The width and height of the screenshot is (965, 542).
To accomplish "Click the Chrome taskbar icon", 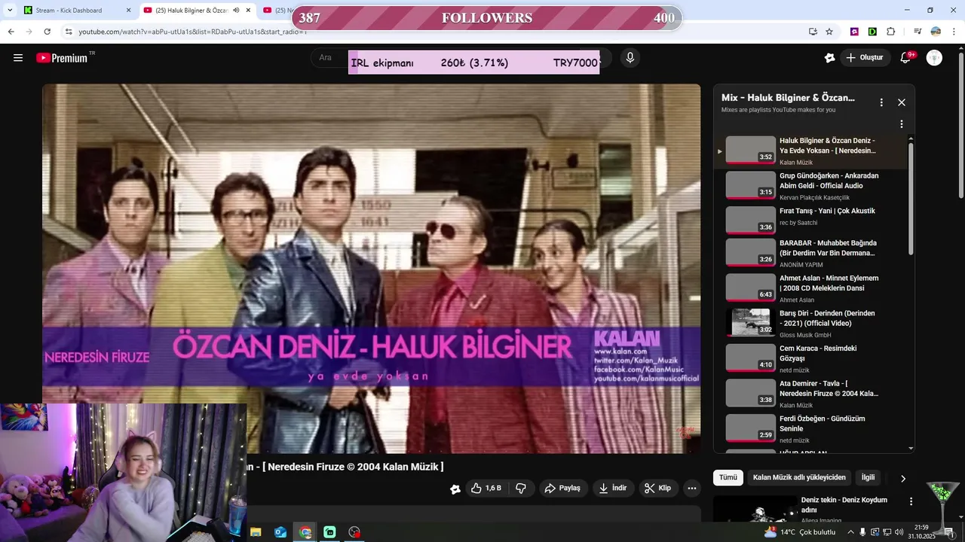I will 305,532.
